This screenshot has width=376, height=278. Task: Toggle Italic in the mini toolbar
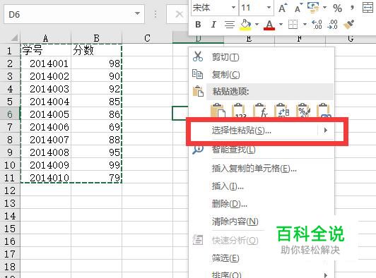(x=213, y=25)
